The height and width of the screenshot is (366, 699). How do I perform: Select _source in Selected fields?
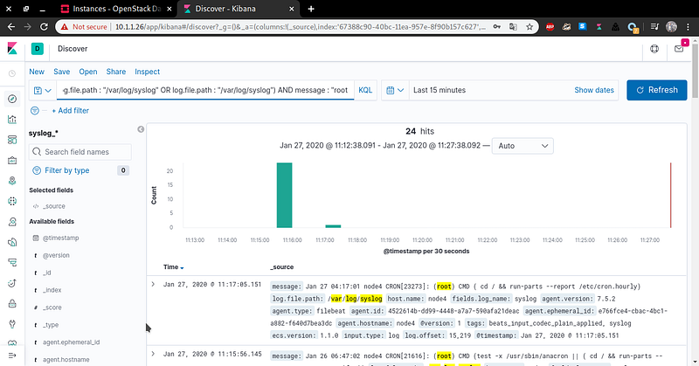point(54,206)
